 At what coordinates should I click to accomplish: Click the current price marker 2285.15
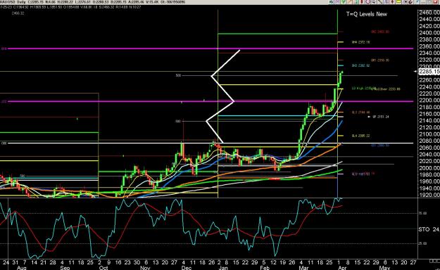tap(429, 72)
